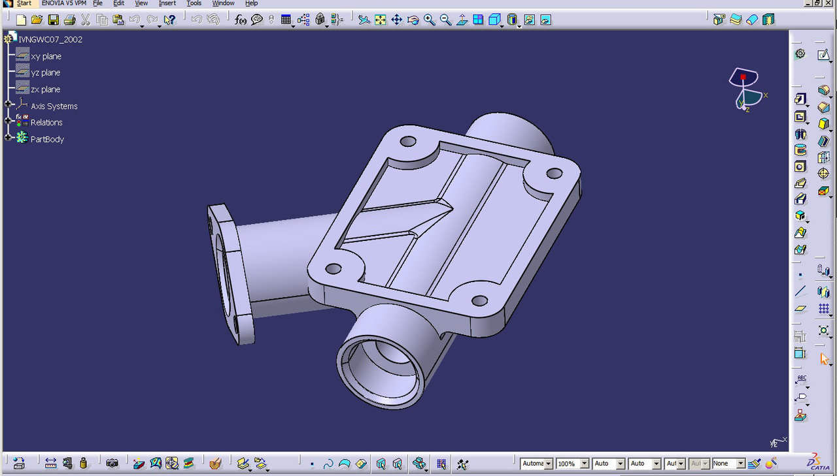This screenshot has width=837, height=476.
Task: Select the Groove tool in right toolbar
Action: (800, 150)
